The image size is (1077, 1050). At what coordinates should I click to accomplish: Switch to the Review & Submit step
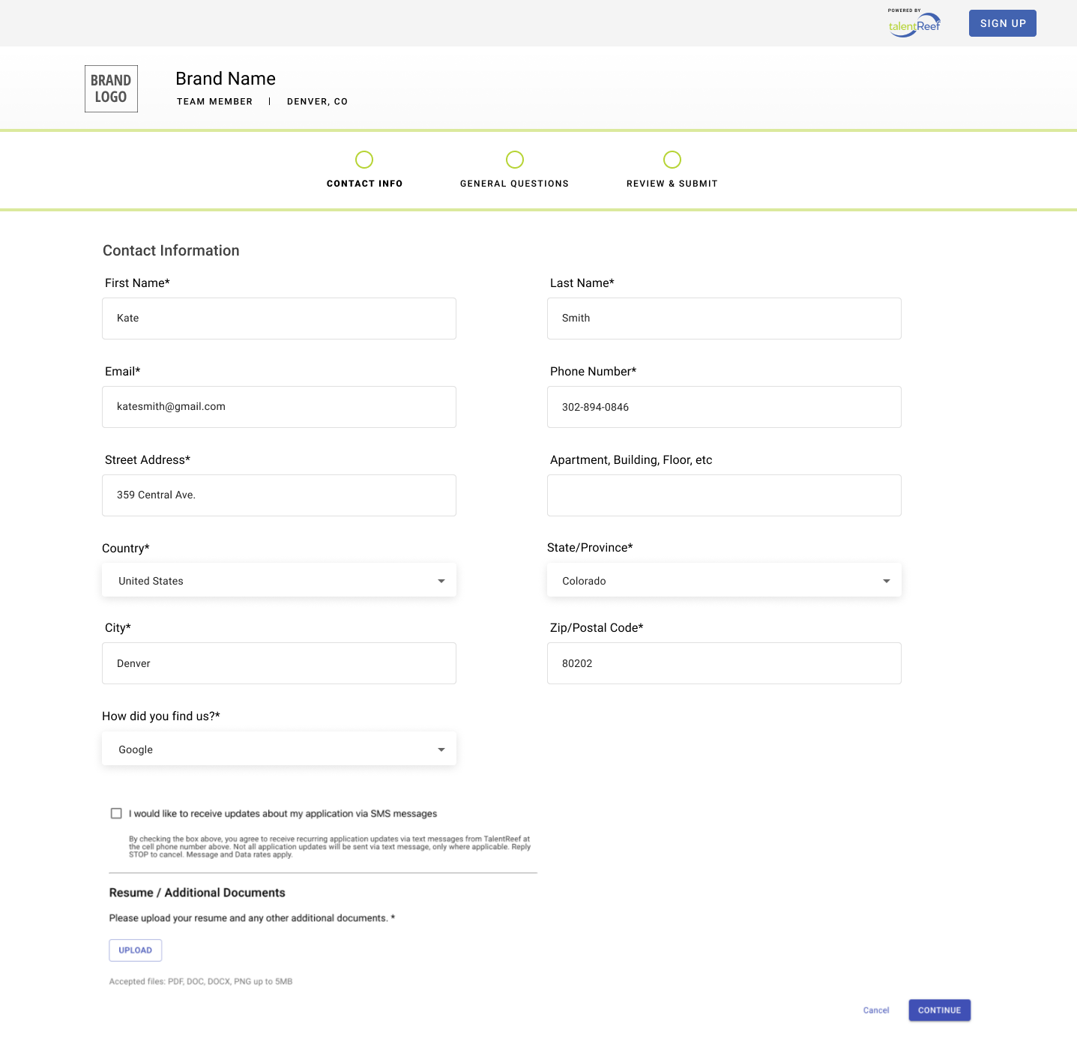tap(672, 183)
